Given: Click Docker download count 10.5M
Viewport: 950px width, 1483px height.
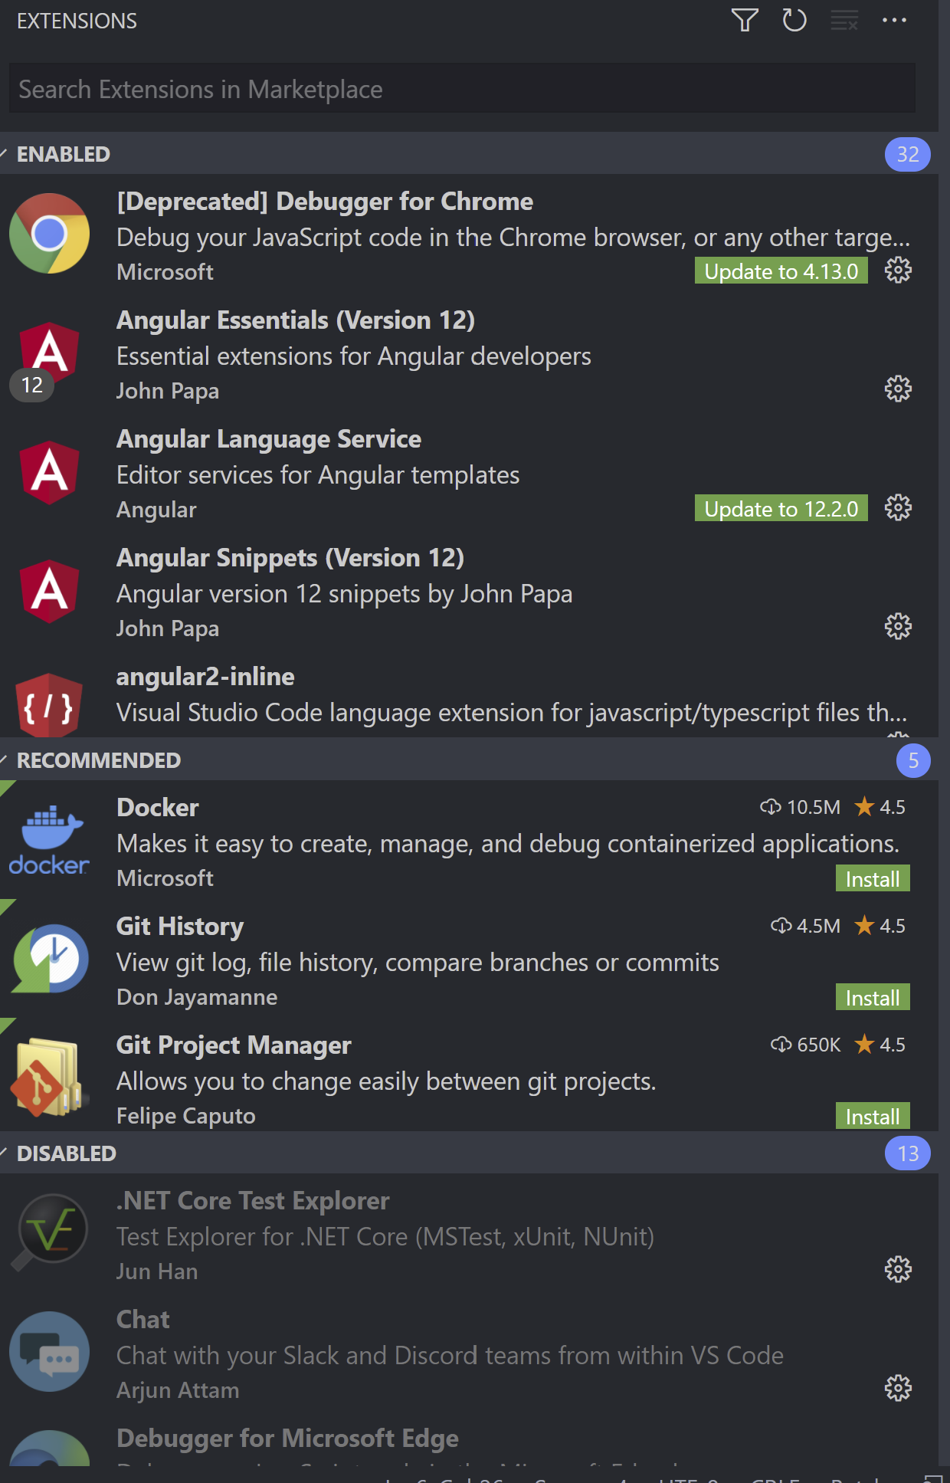Looking at the screenshot, I should click(x=800, y=807).
